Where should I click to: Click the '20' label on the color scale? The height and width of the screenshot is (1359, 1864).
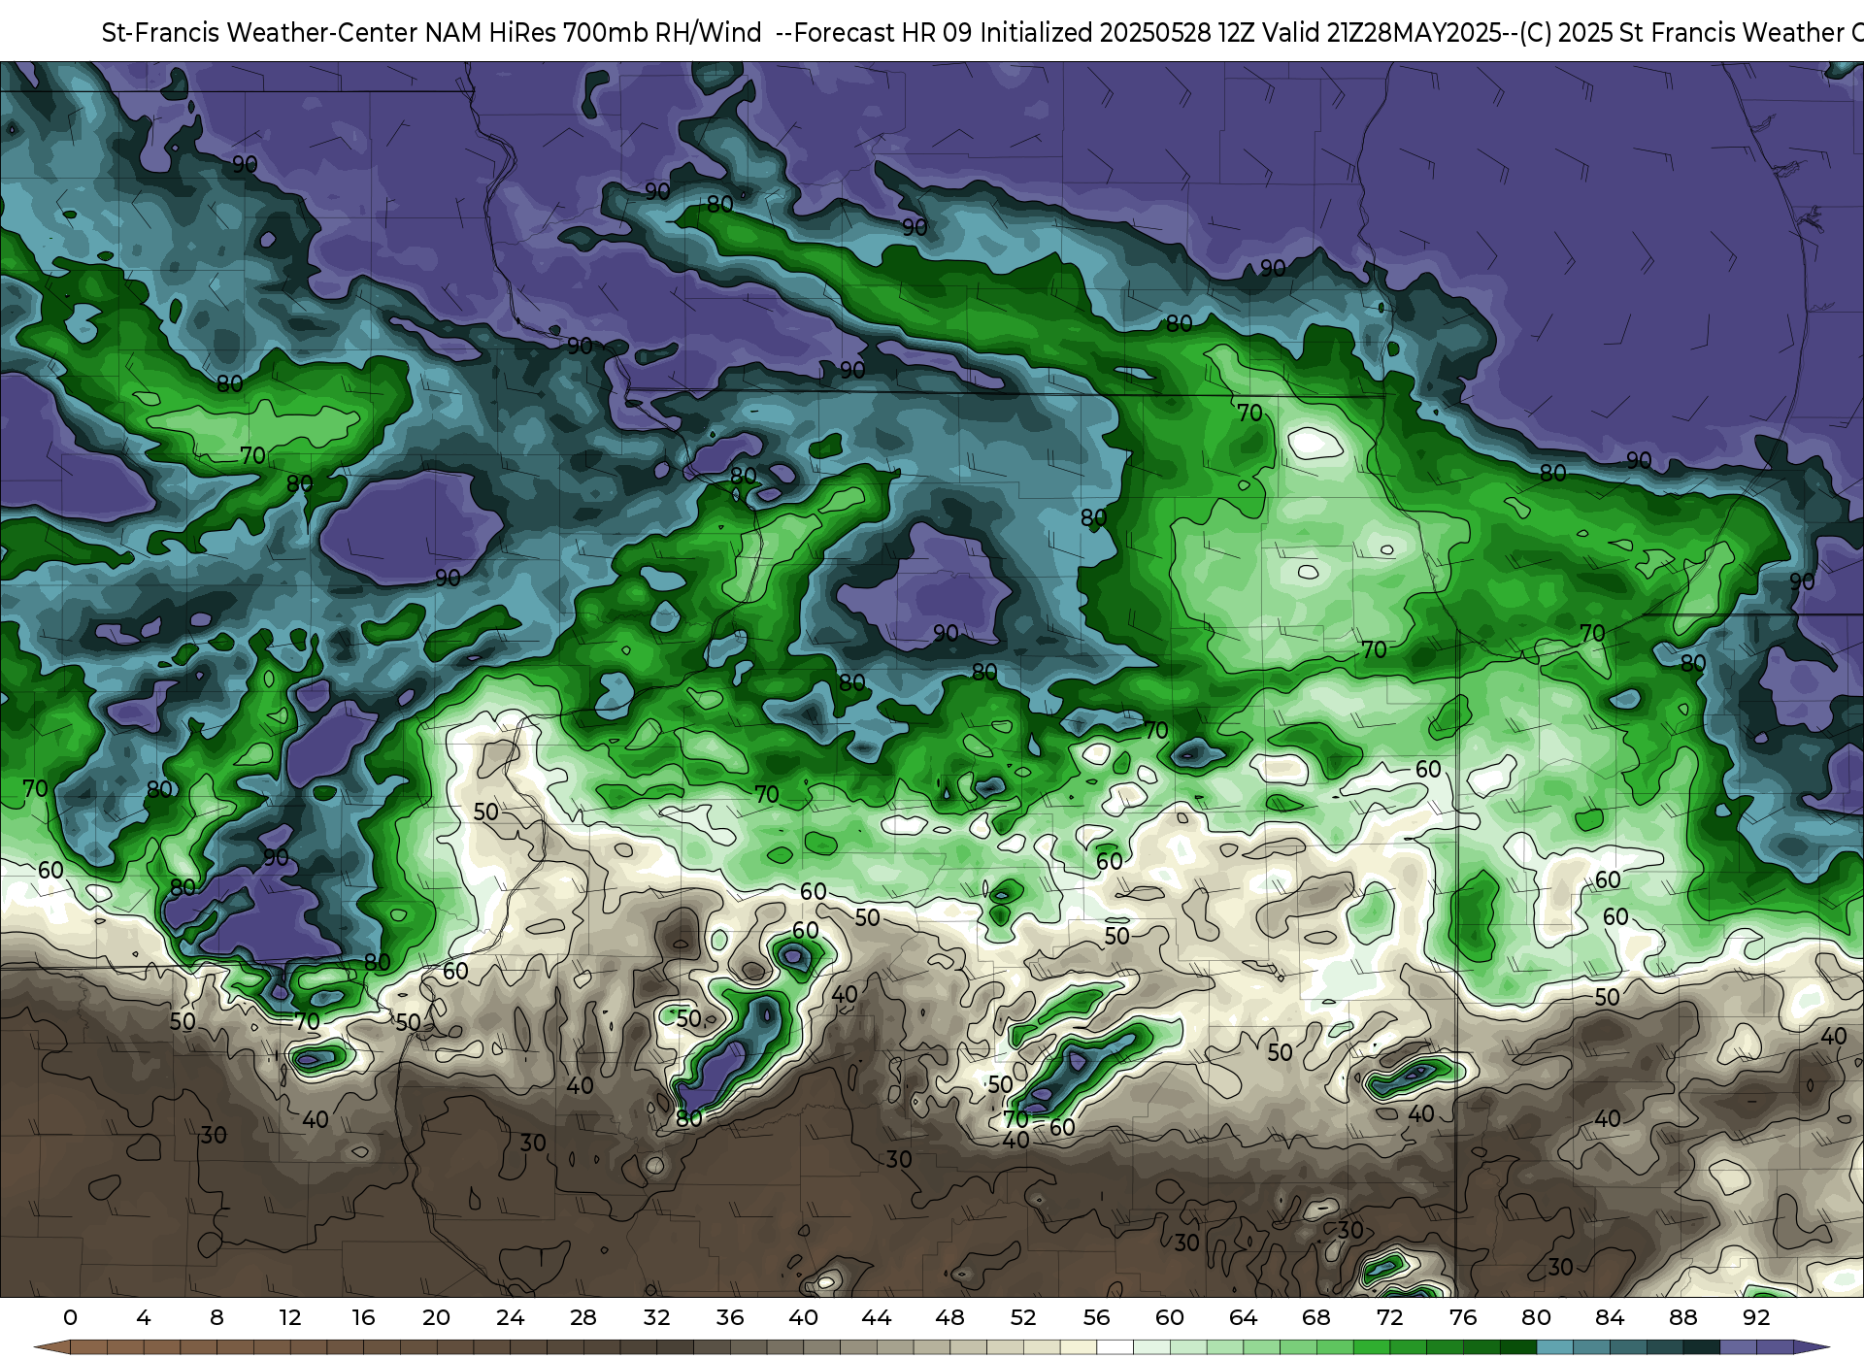437,1317
